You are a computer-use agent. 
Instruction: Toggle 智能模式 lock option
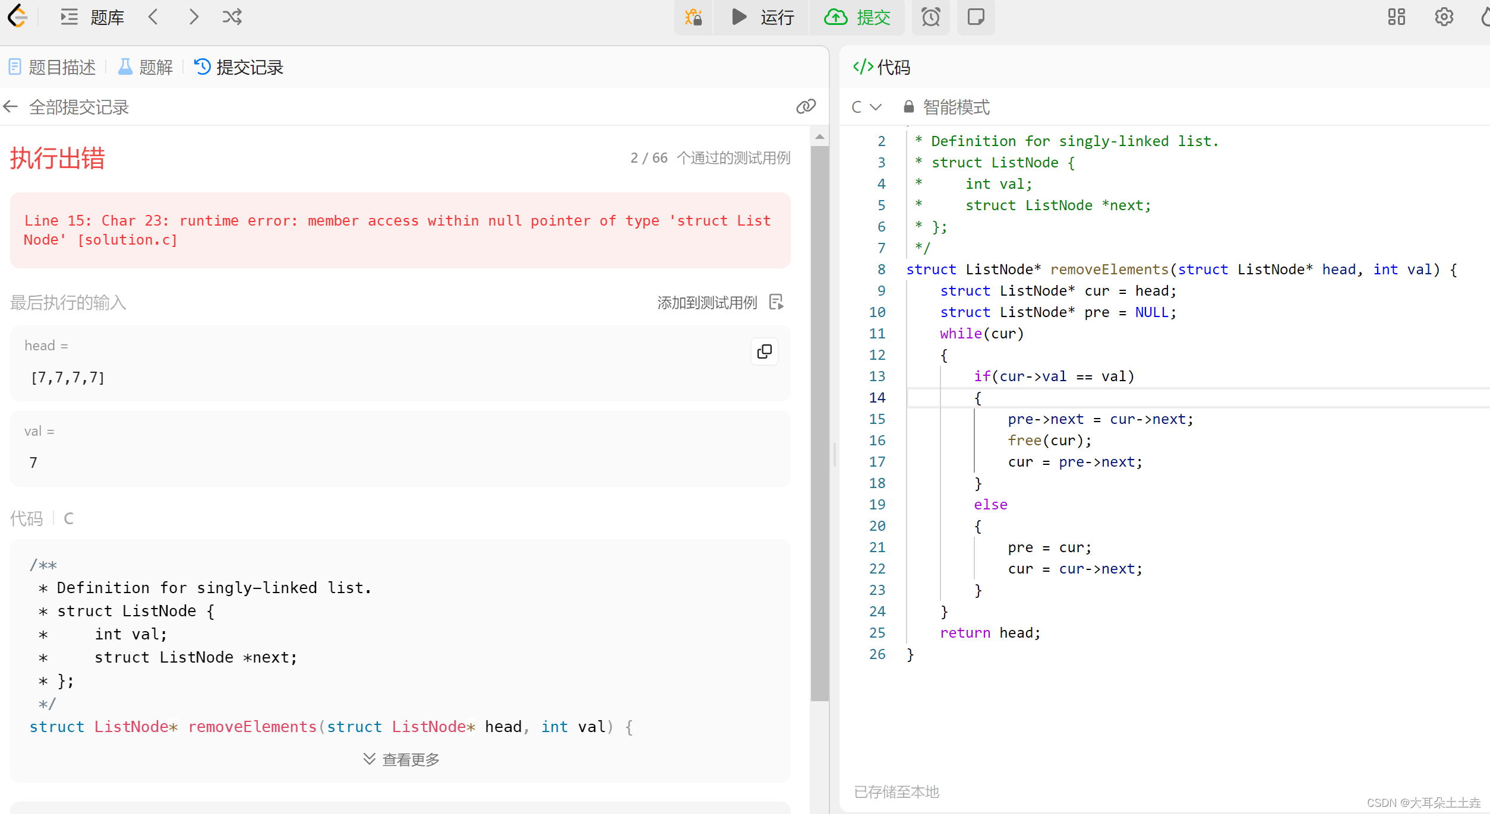tap(946, 107)
